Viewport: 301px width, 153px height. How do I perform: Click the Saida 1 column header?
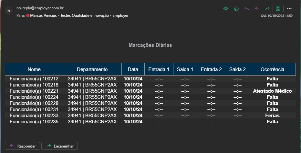click(185, 69)
